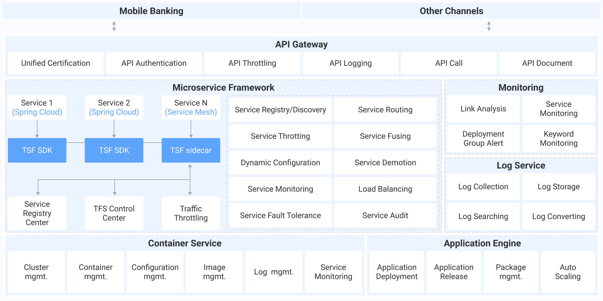Enable the API Throttling gateway feature

pyautogui.click(x=252, y=63)
